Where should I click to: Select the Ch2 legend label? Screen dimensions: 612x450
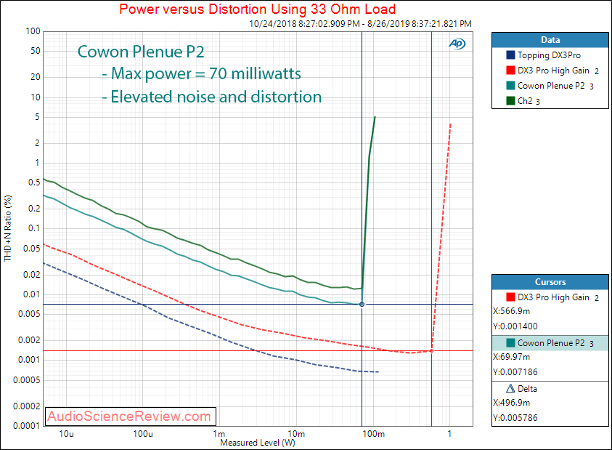click(x=525, y=101)
